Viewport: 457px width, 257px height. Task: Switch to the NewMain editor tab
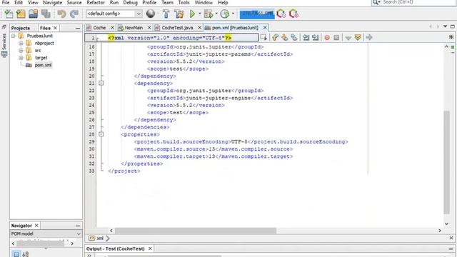pyautogui.click(x=134, y=28)
